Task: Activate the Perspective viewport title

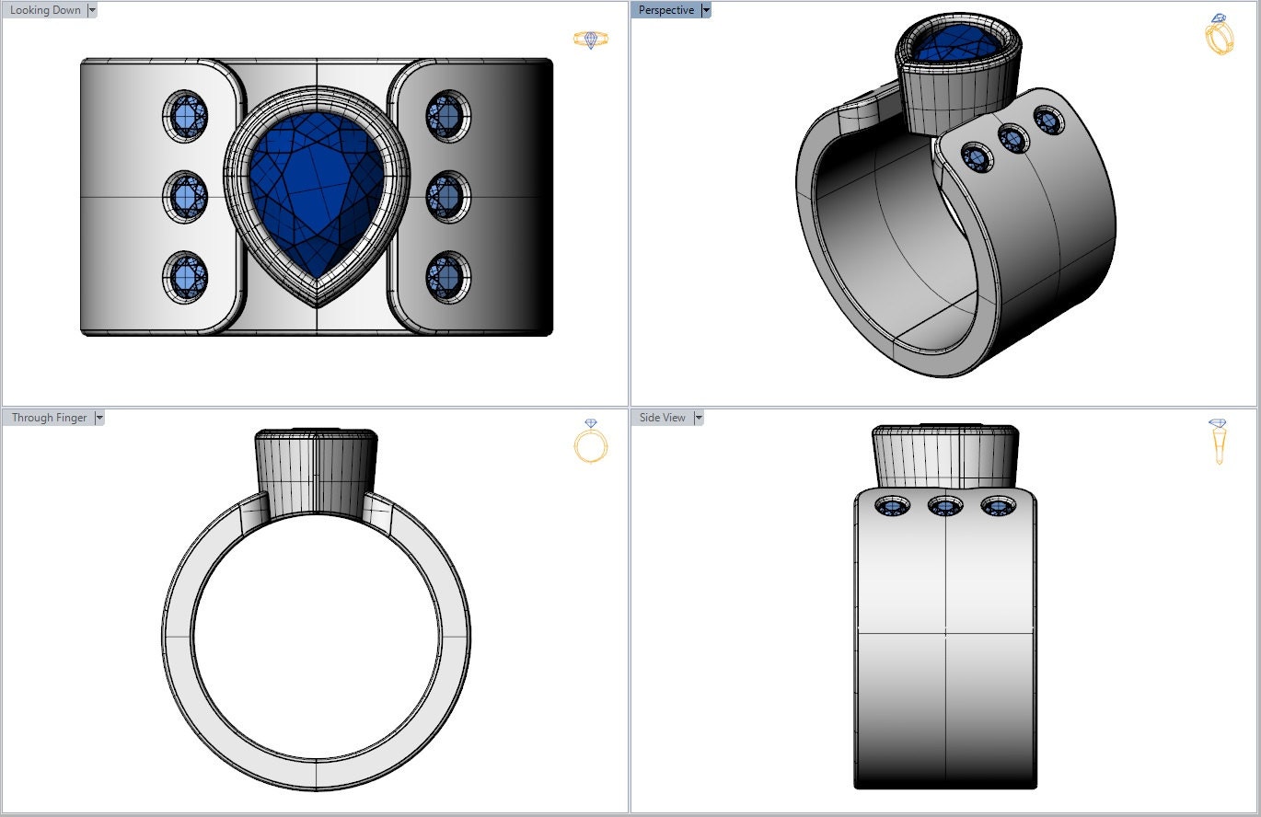Action: pos(666,10)
